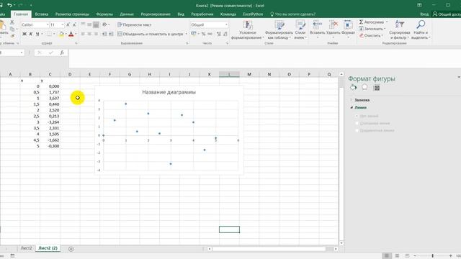
Task: Open the Формулы ribbon tab
Action: click(104, 14)
